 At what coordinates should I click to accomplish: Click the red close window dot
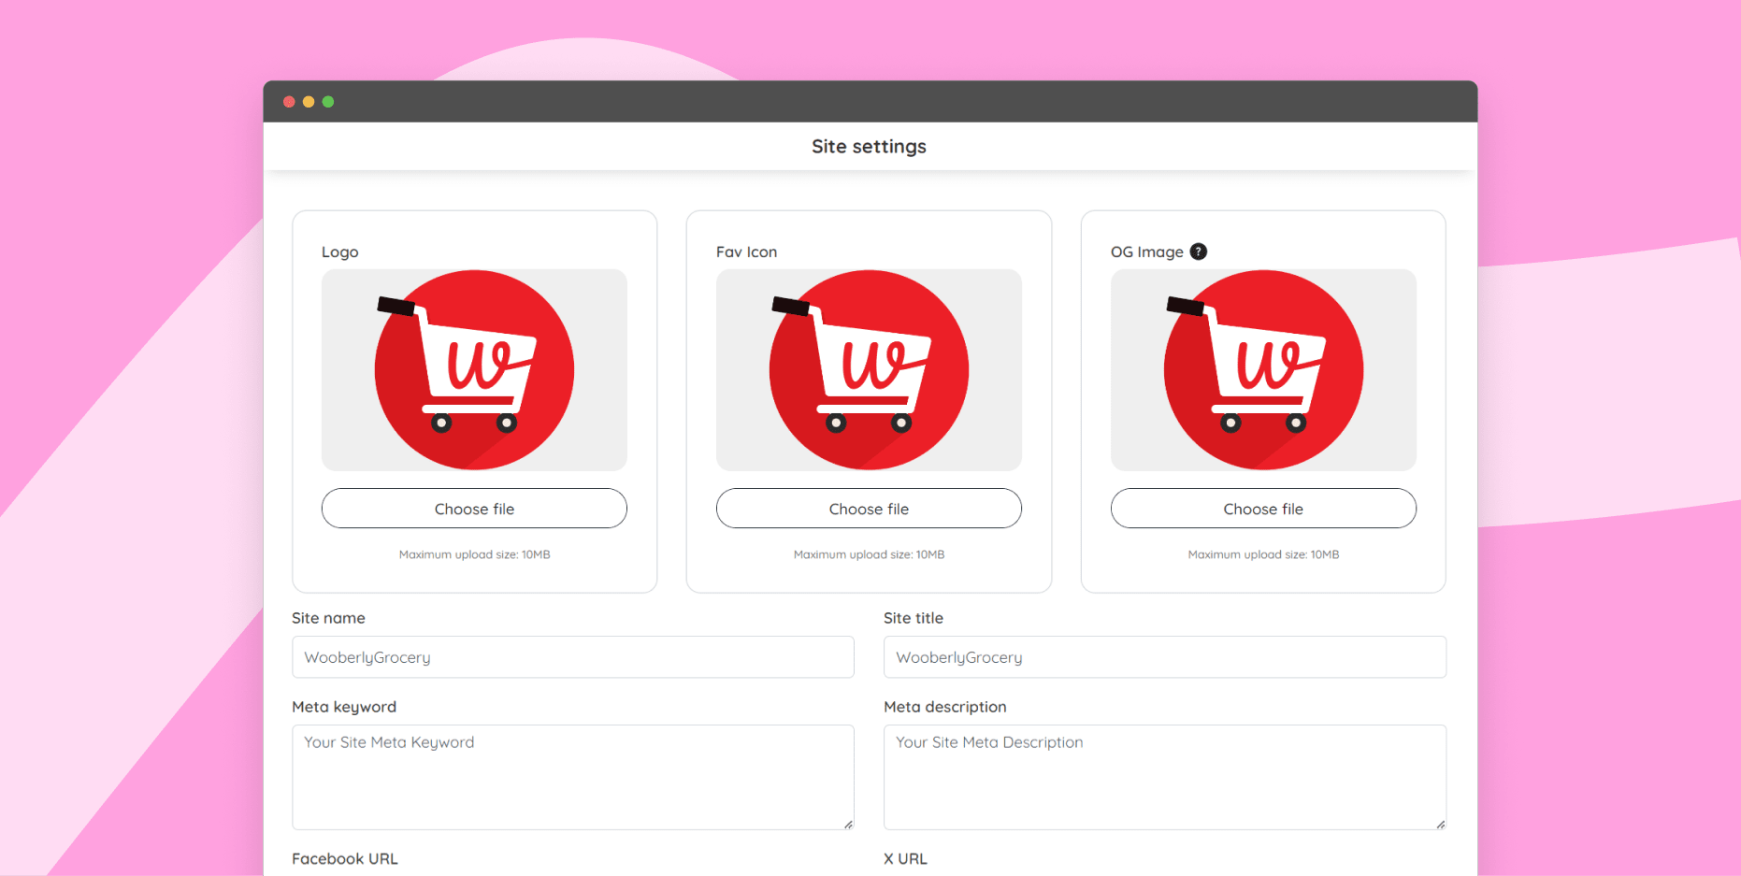pyautogui.click(x=289, y=102)
